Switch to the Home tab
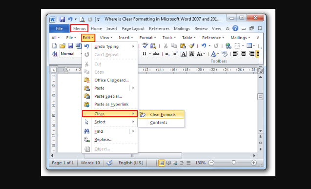Screen dimensions: 311x189 (x=96, y=28)
